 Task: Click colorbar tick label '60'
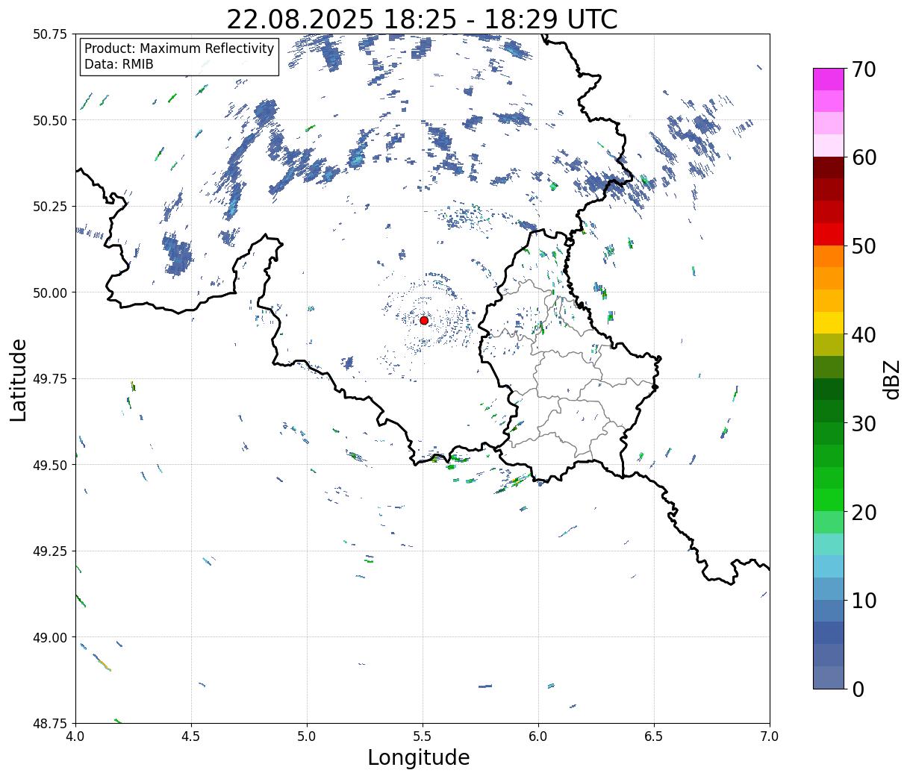(x=863, y=157)
